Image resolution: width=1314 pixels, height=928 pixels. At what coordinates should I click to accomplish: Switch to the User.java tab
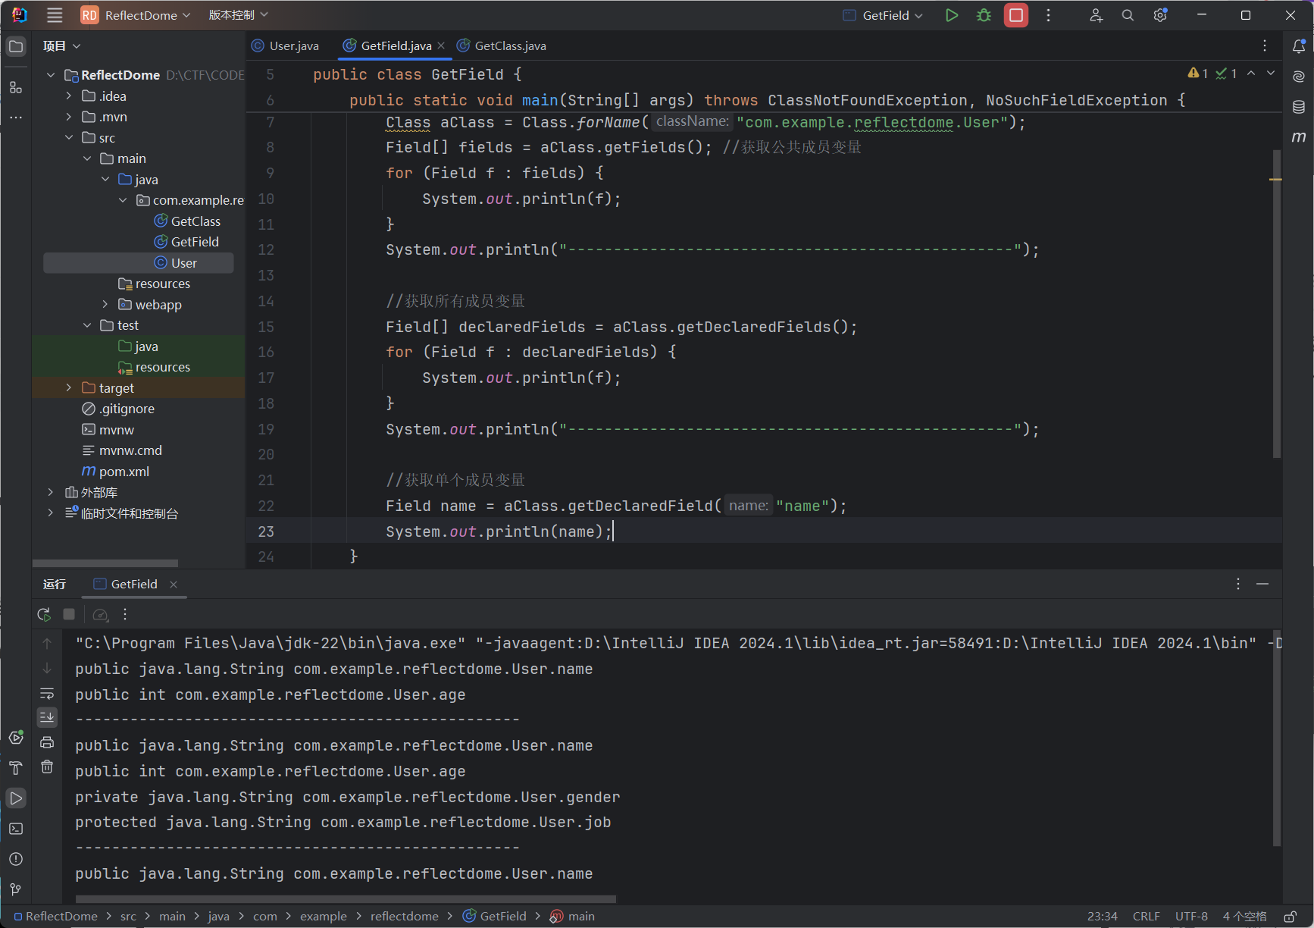(293, 46)
